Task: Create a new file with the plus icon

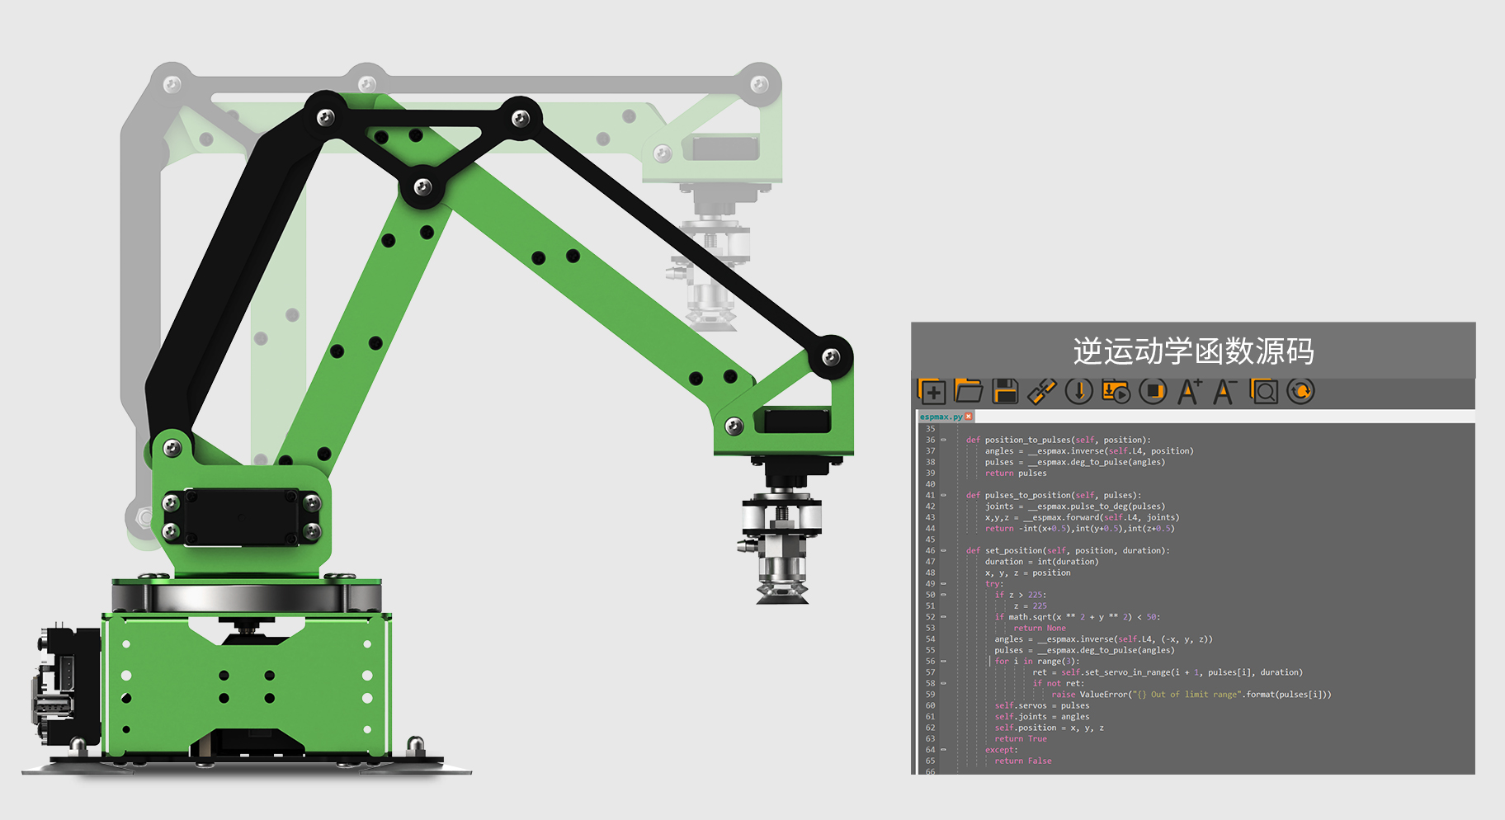Action: point(932,391)
